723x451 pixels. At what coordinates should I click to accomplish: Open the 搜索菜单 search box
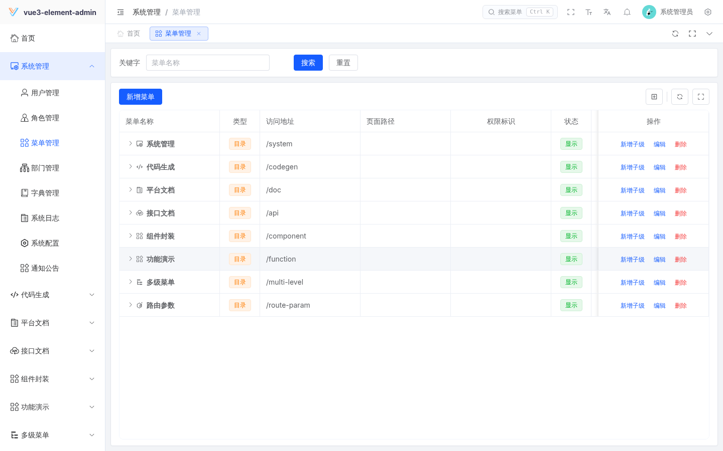520,12
